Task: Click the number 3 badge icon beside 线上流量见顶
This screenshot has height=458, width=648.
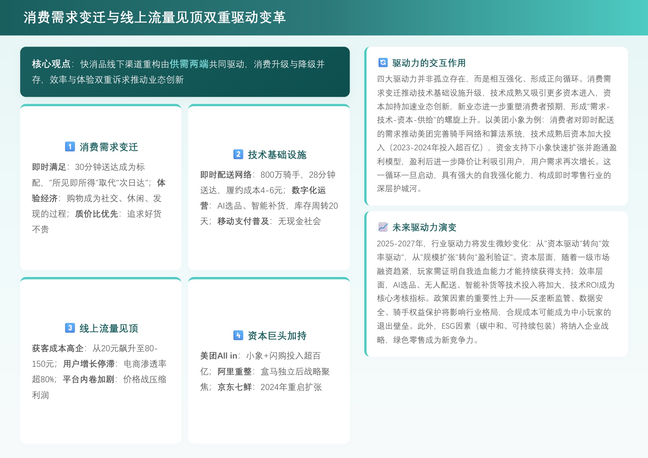Action: [x=69, y=327]
